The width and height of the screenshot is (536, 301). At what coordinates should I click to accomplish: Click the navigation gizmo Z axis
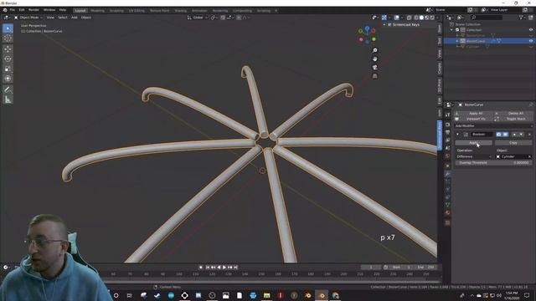367,28
